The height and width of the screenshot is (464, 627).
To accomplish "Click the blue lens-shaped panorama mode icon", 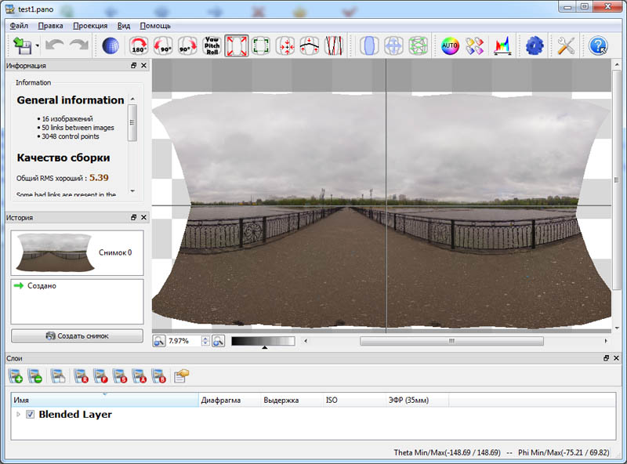I will click(369, 45).
